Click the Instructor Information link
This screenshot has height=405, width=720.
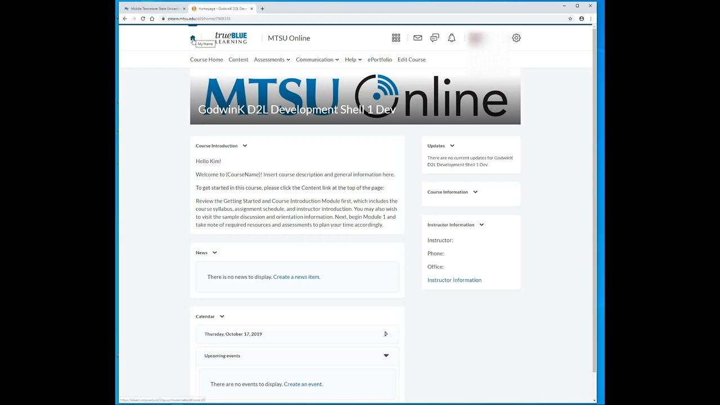click(x=454, y=280)
